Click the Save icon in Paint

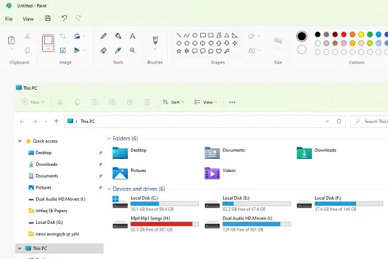tap(48, 18)
